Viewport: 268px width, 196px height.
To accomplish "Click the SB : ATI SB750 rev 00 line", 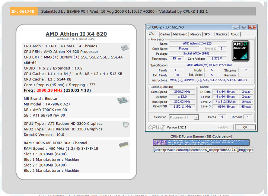I will (44, 115).
